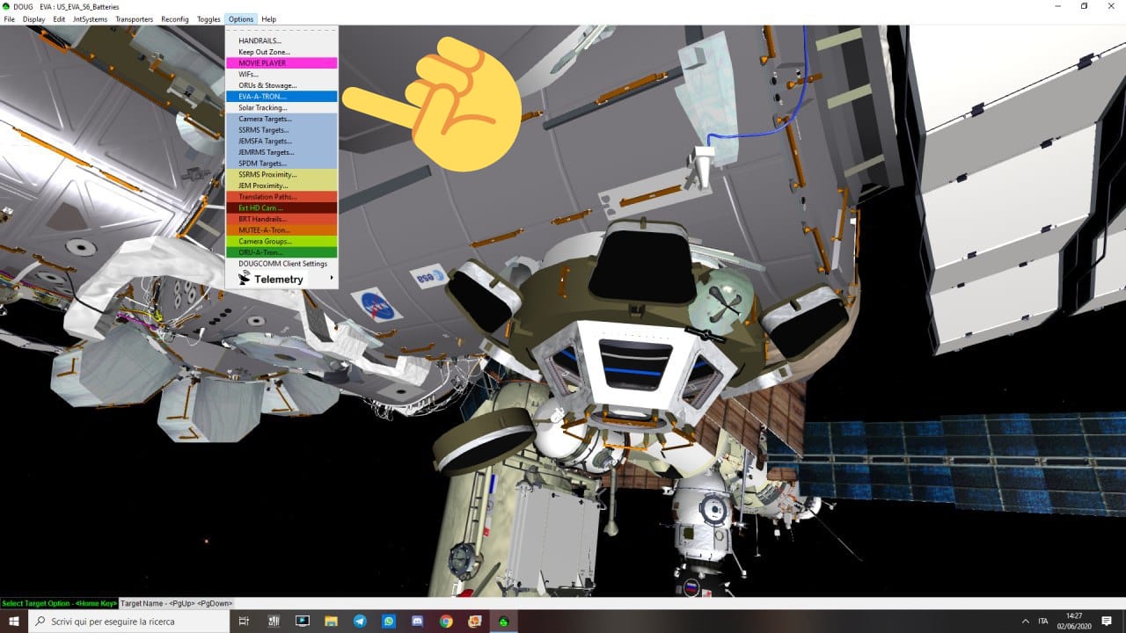Open the Toggles menu
1126x633 pixels.
208,19
